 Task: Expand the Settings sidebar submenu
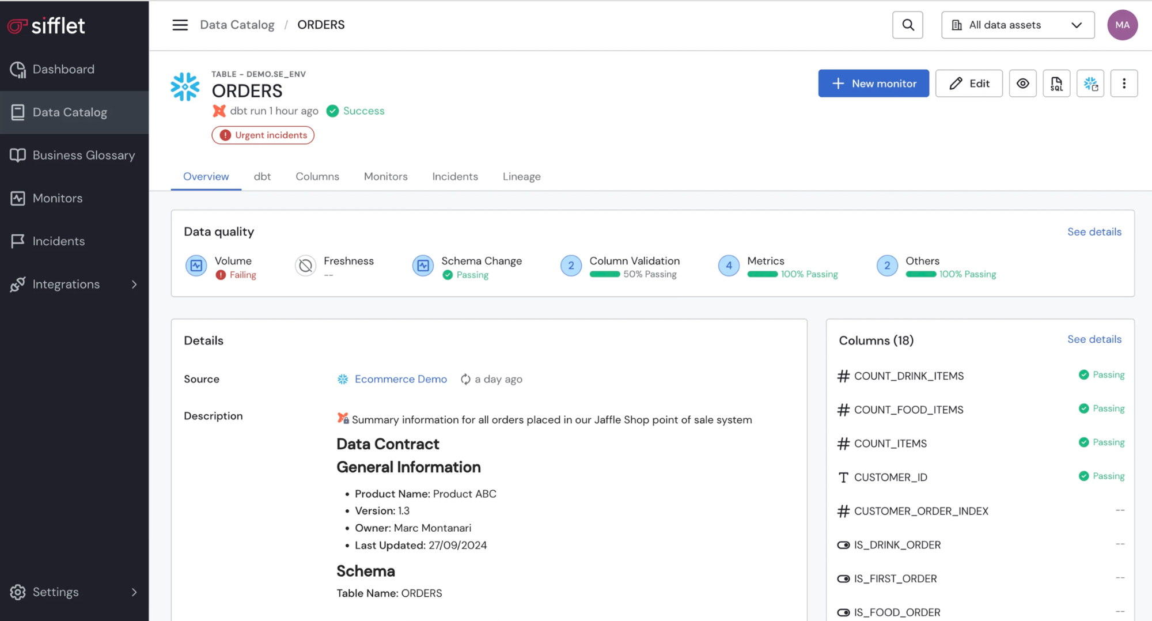pyautogui.click(x=134, y=592)
